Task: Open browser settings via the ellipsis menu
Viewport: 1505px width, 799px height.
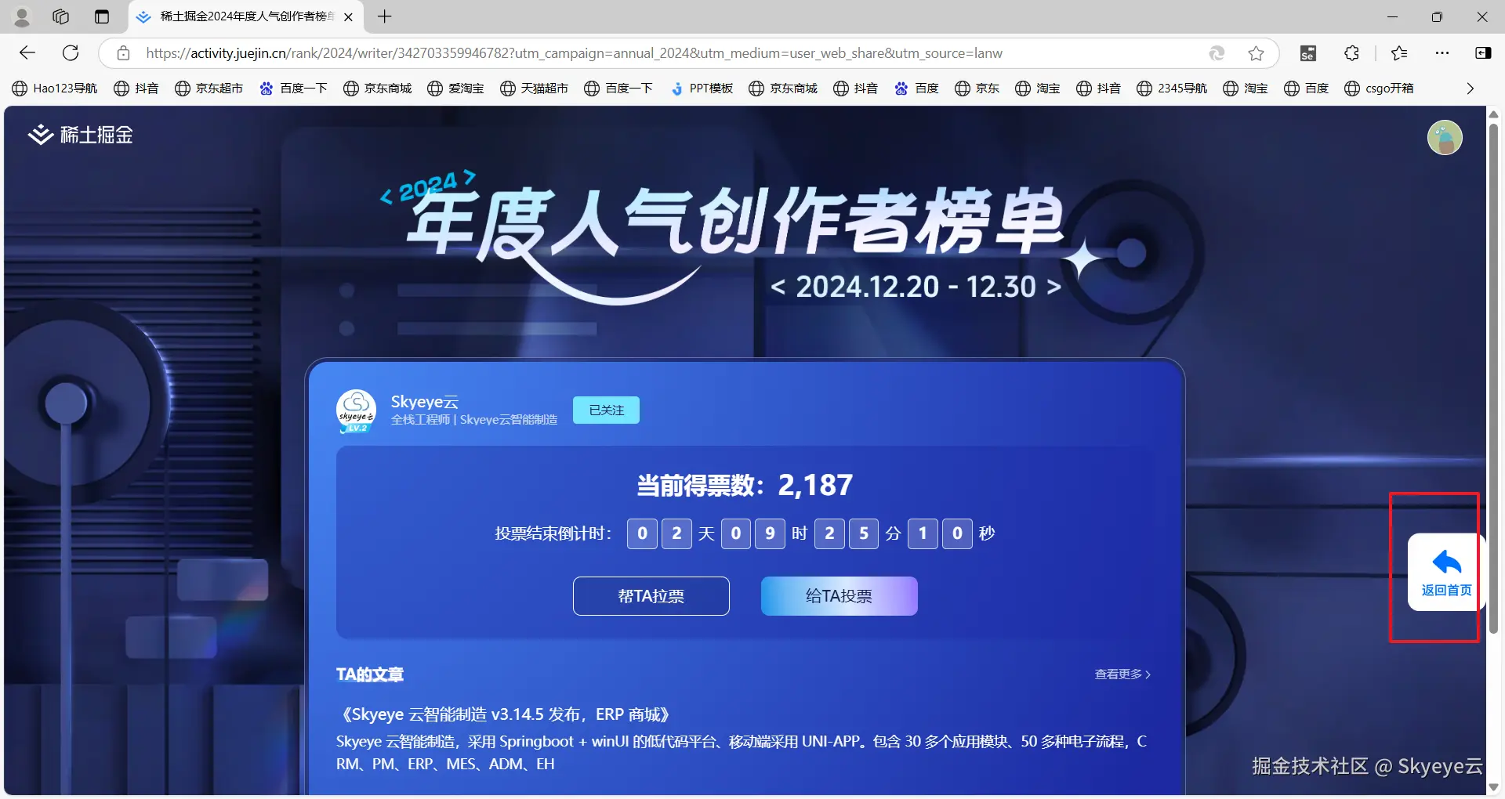Action: (1443, 53)
